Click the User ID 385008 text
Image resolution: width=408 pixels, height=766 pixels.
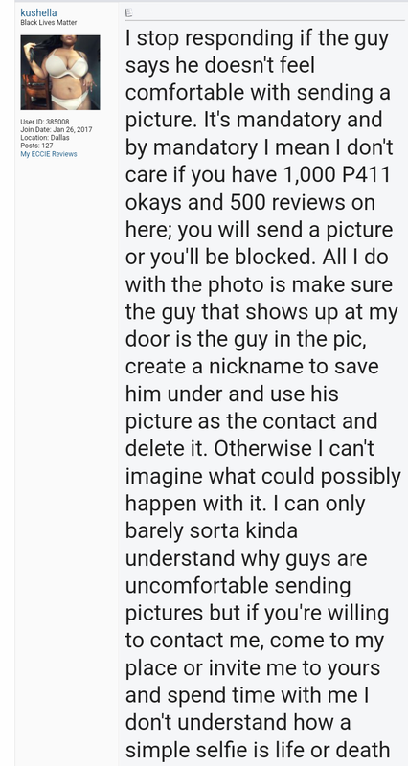pyautogui.click(x=44, y=122)
